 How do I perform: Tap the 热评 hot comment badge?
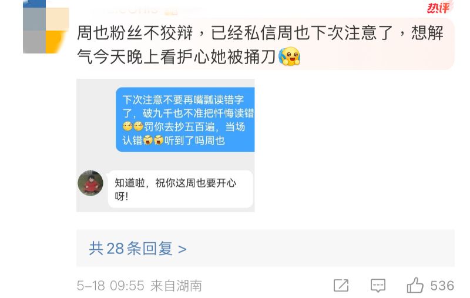point(438,8)
